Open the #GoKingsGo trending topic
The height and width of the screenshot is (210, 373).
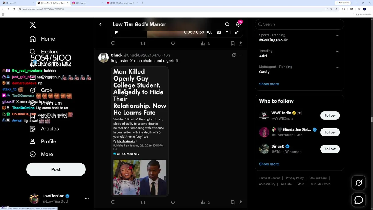pos(273,40)
